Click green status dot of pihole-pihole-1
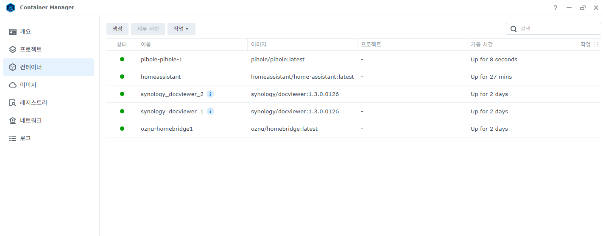Viewport: 603px width, 236px height. coord(122,59)
